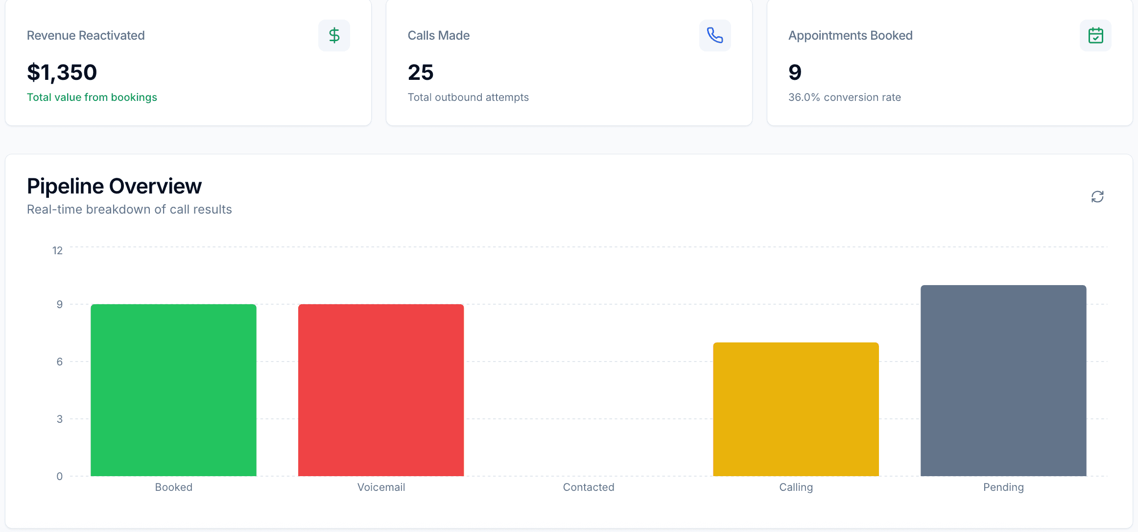
Task: Toggle the Voicemail category visibility
Action: [x=381, y=487]
